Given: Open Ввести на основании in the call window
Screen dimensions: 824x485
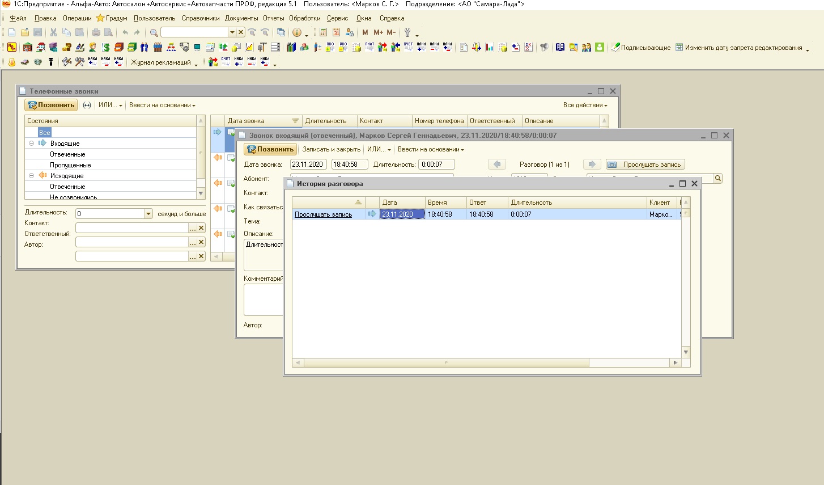Looking at the screenshot, I should (431, 149).
